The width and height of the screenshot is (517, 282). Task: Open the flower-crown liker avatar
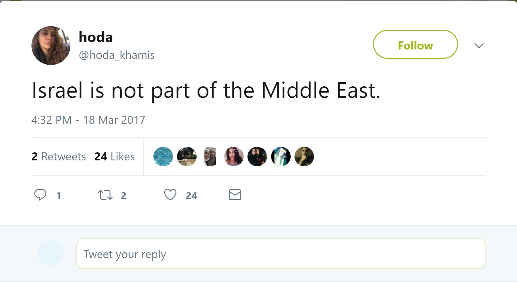pyautogui.click(x=234, y=157)
